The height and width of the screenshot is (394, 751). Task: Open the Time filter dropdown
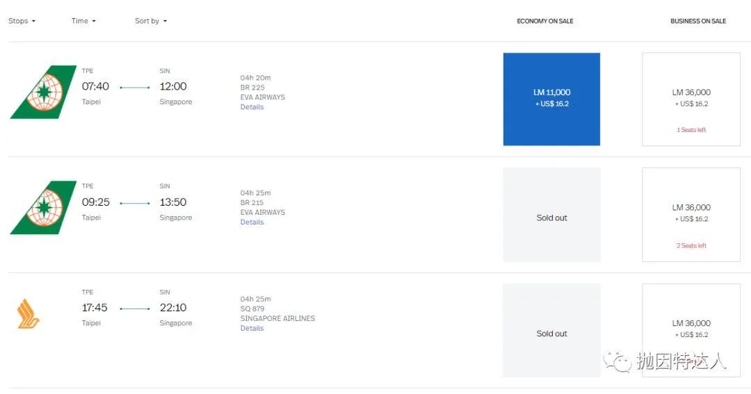pos(83,21)
